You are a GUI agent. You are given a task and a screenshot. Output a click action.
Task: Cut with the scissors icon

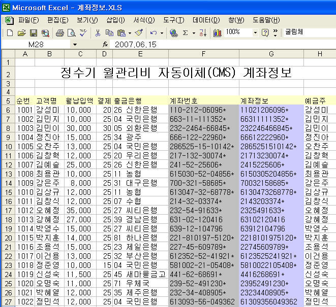click(x=98, y=33)
